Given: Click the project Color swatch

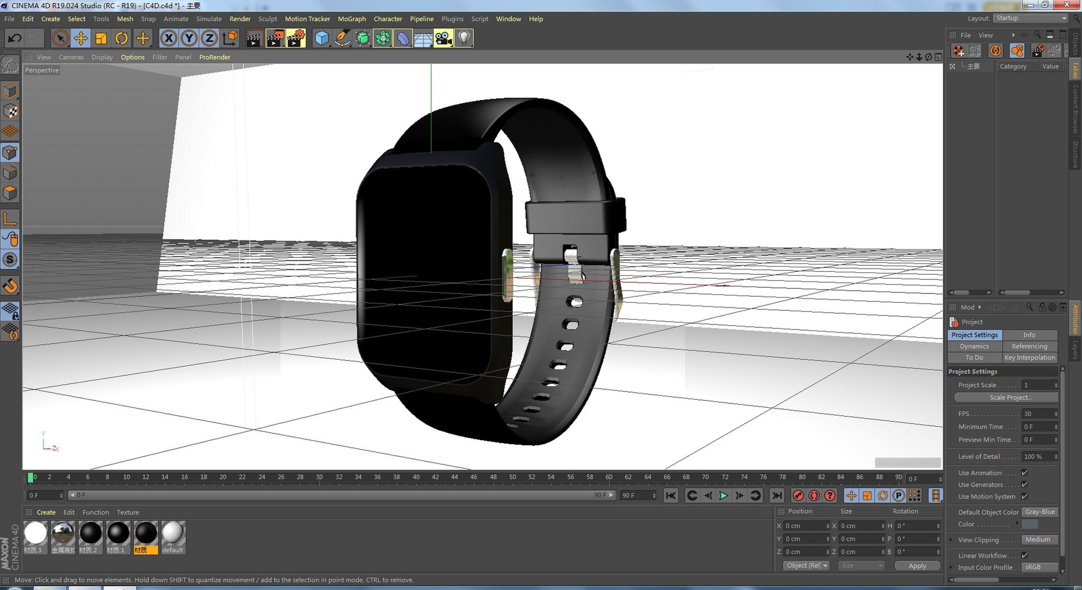Looking at the screenshot, I should (1030, 524).
